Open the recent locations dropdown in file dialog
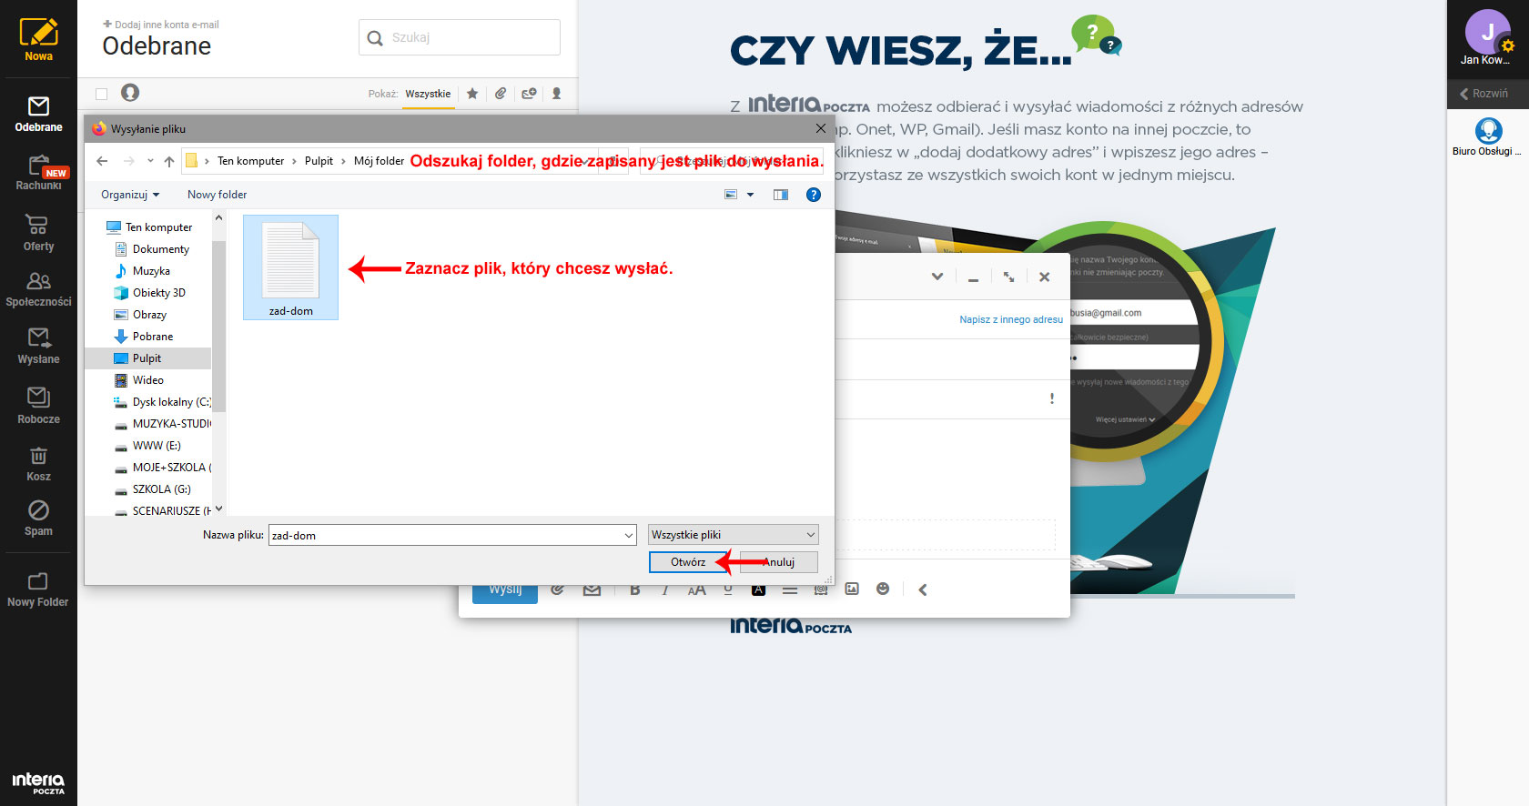Image resolution: width=1529 pixels, height=806 pixels. 150,161
